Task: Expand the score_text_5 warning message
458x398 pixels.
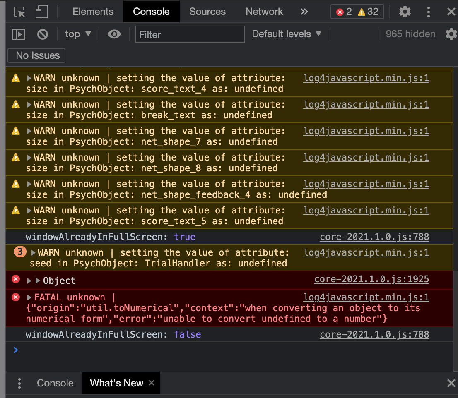Action: coord(29,211)
